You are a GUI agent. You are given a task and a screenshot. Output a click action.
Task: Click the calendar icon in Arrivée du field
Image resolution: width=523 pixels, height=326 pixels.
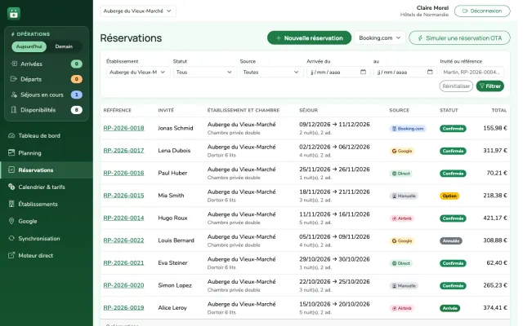363,72
